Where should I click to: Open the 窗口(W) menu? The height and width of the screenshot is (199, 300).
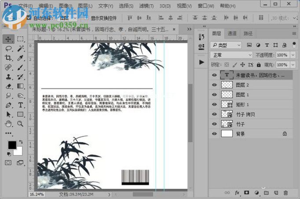(206, 6)
